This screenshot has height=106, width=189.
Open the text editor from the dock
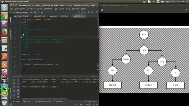(4, 49)
